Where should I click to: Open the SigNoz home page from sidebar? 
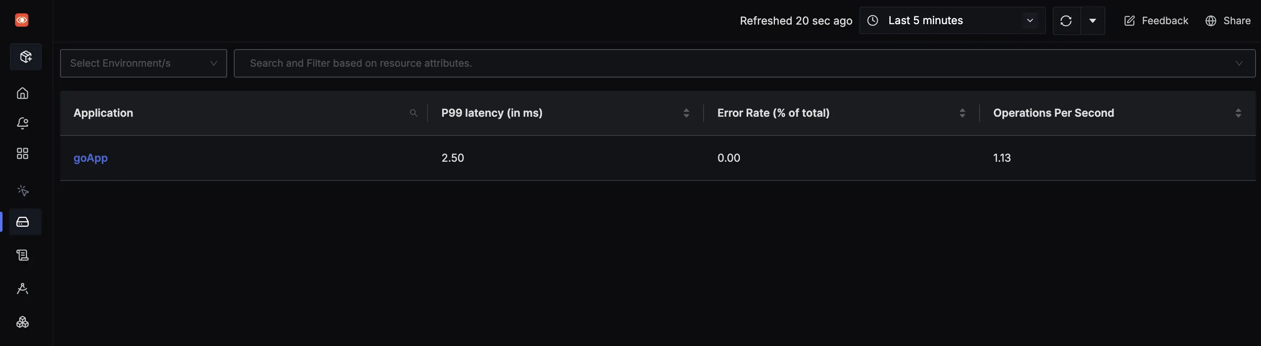[23, 93]
